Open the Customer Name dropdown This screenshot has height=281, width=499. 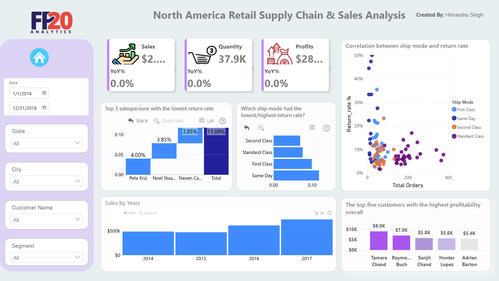pos(46,219)
